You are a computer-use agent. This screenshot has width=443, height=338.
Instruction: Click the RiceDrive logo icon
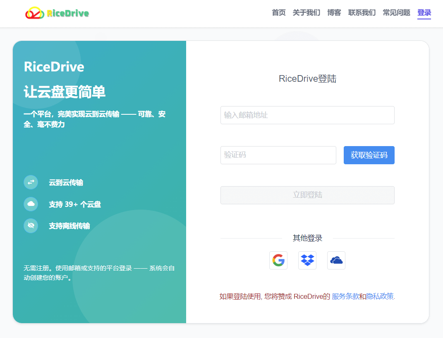pyautogui.click(x=35, y=13)
